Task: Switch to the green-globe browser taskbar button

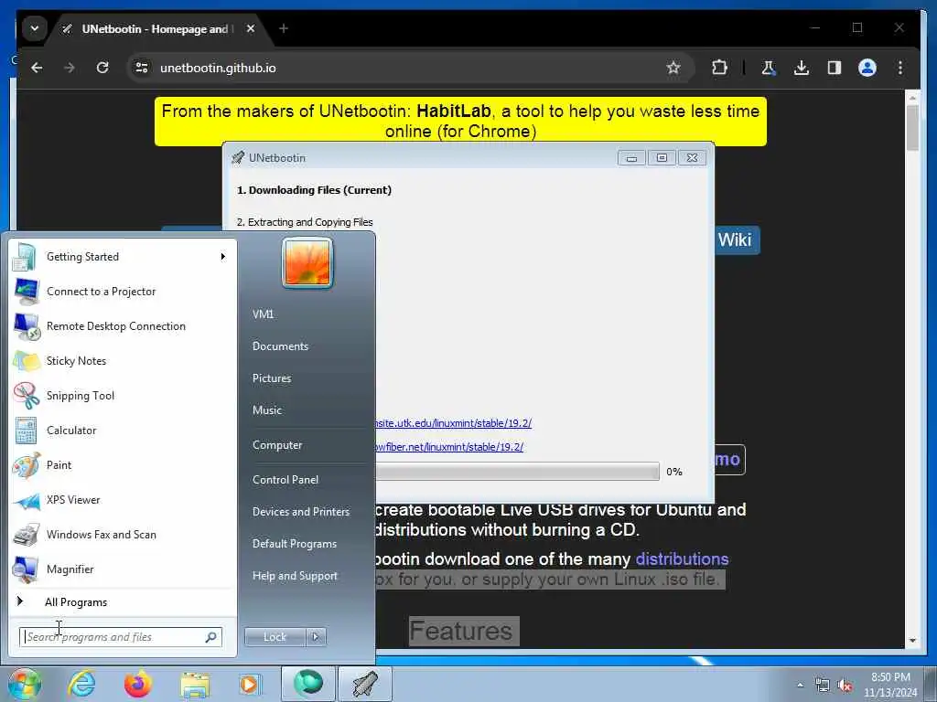Action: 307,684
